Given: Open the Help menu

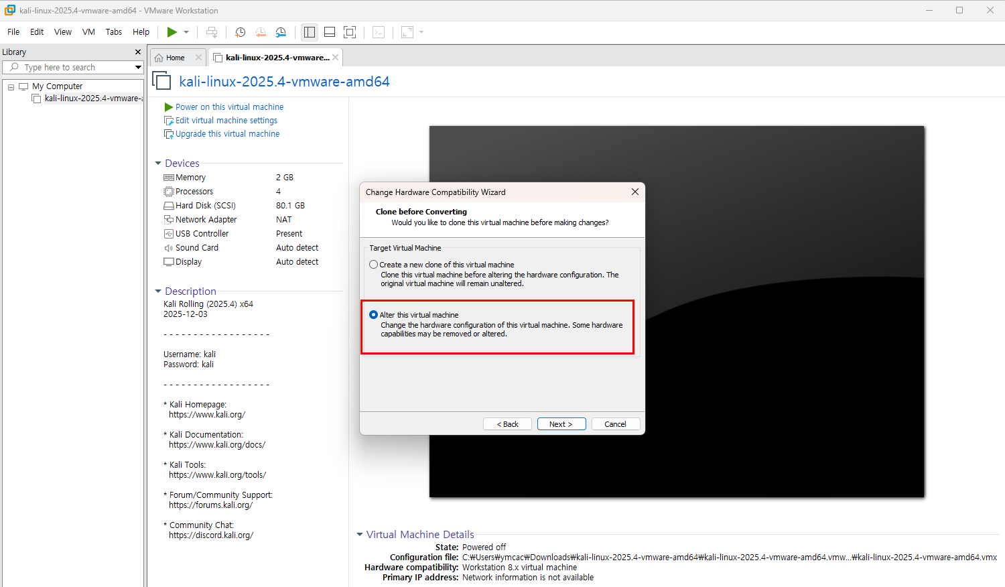Looking at the screenshot, I should [141, 31].
